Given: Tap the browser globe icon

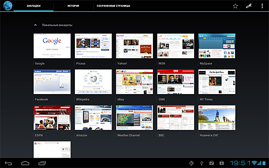Looking at the screenshot, I should (x=8, y=6).
